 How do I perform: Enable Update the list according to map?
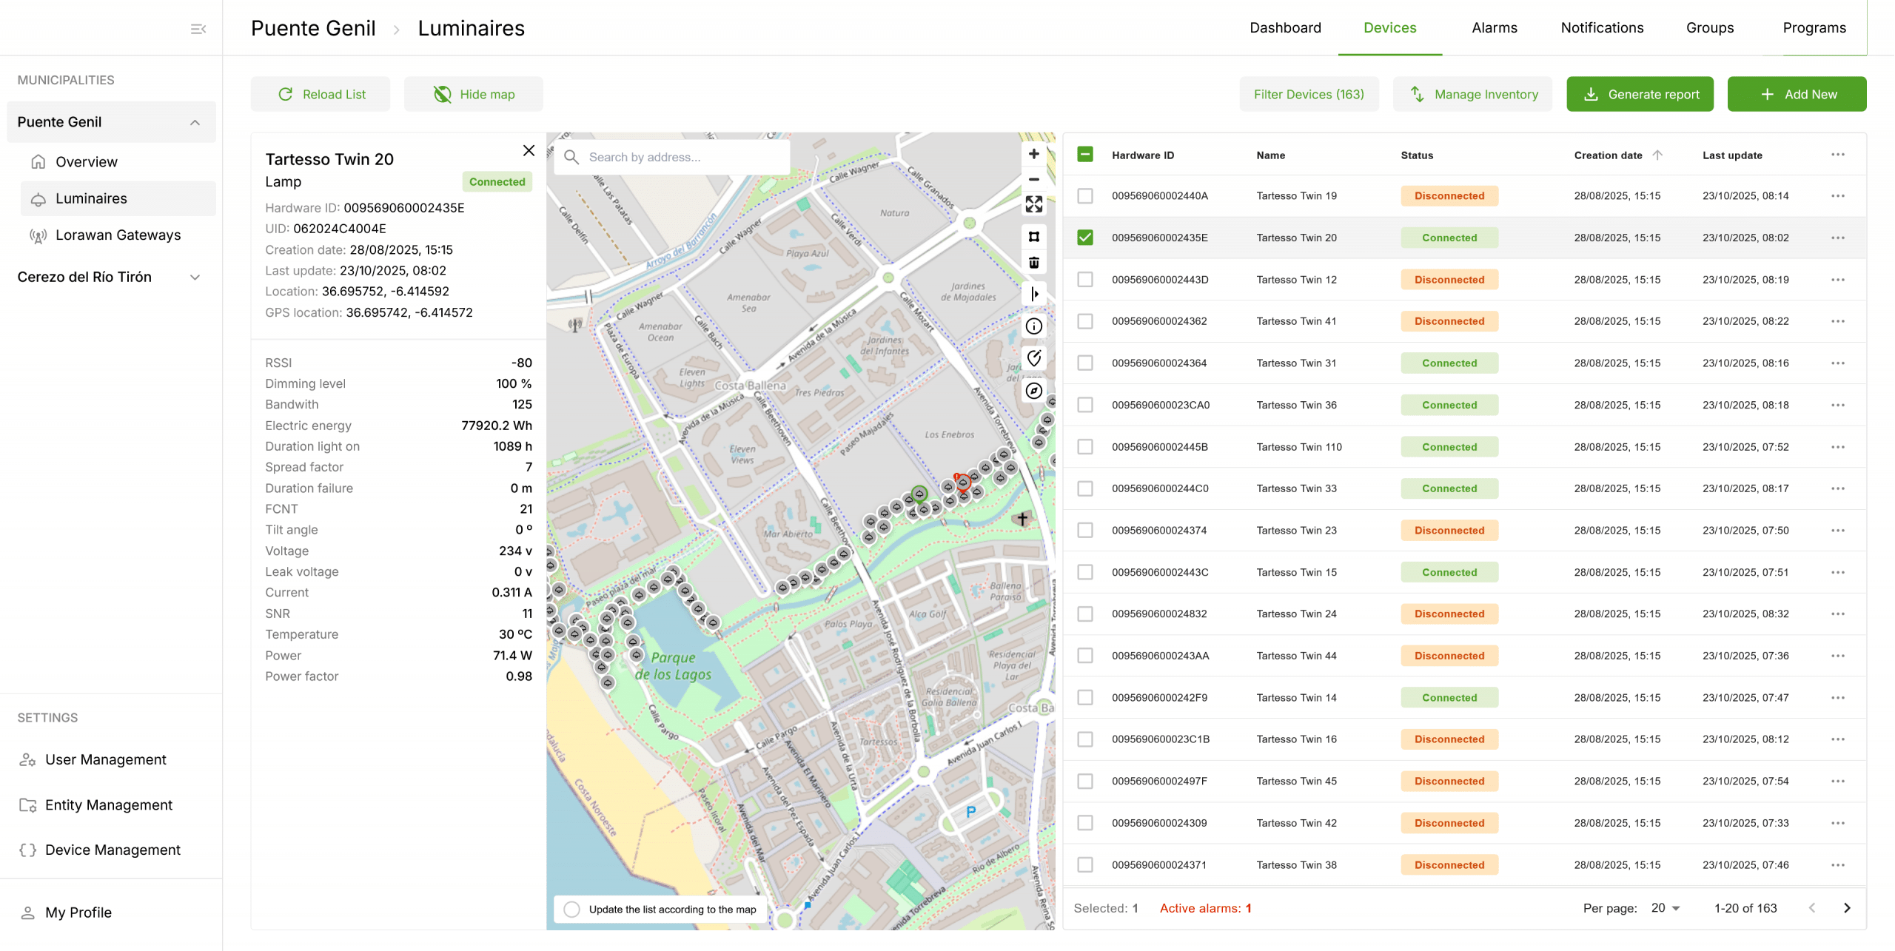pos(571,909)
